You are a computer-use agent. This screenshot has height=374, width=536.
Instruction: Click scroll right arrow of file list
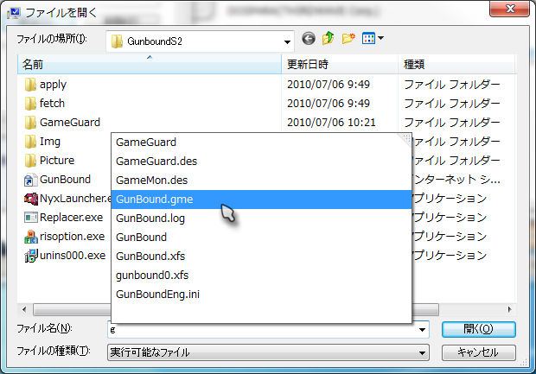pos(510,310)
